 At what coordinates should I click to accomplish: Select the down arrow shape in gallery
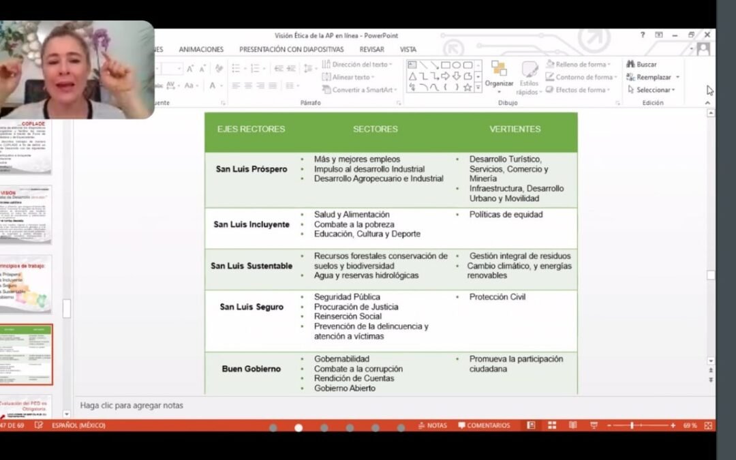(x=456, y=76)
